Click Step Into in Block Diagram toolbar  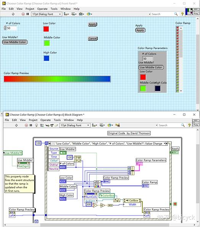(x=47, y=126)
